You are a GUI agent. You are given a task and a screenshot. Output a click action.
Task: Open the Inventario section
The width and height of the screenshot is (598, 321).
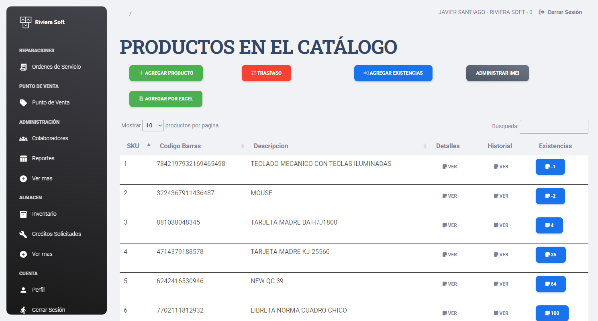pos(44,214)
